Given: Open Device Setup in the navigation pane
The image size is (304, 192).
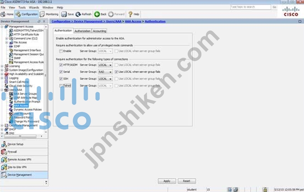Looking at the screenshot, I should (x=24, y=144).
